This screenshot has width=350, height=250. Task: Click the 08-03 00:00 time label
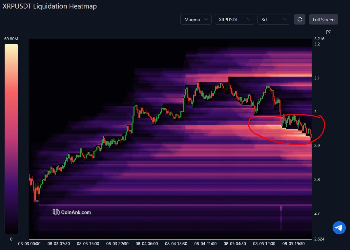pos(29,244)
